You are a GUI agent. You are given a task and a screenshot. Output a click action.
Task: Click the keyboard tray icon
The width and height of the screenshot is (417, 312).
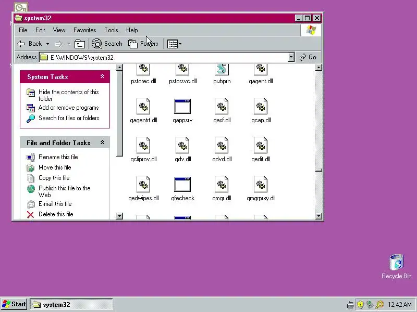(x=350, y=305)
